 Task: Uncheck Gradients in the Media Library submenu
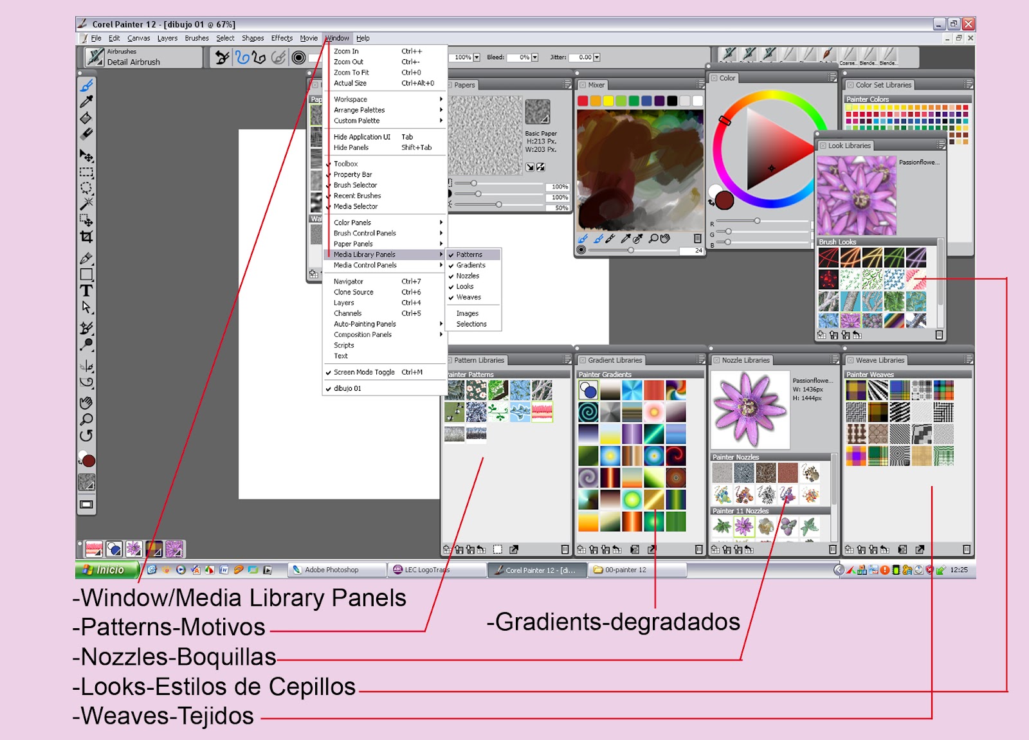(474, 266)
